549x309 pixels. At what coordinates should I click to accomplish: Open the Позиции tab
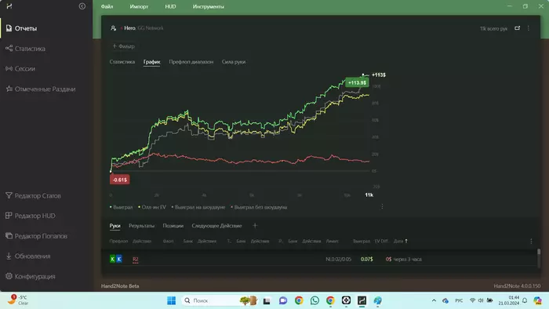pyautogui.click(x=173, y=226)
